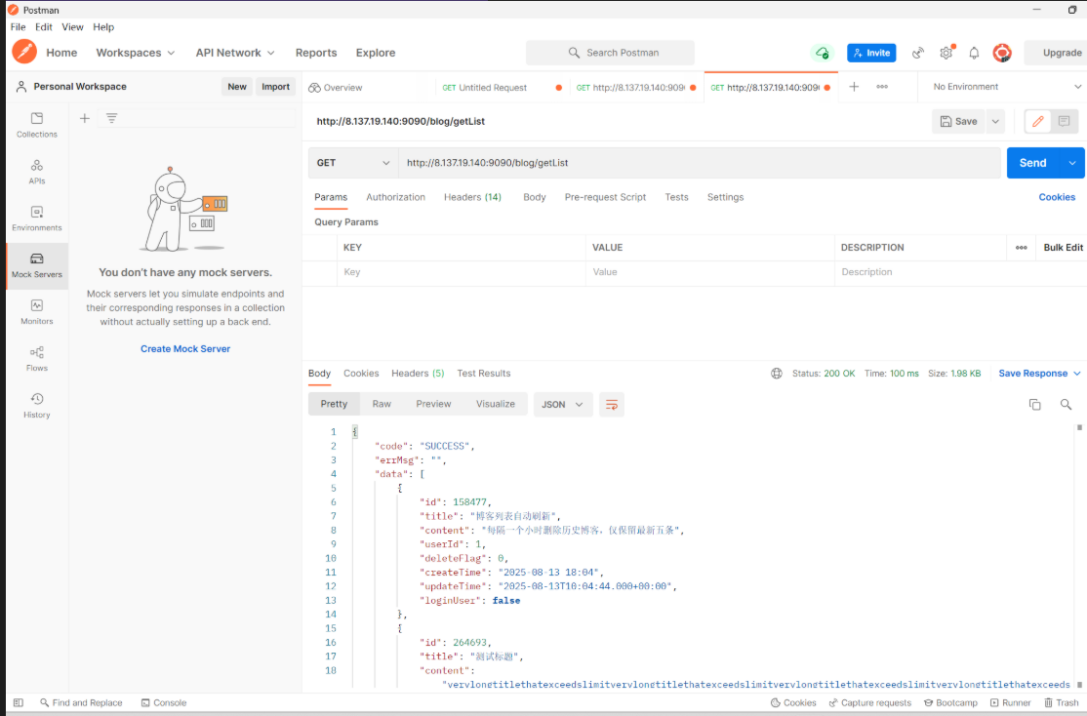Open the Collections sidebar panel
The image size is (1087, 716).
[x=37, y=125]
